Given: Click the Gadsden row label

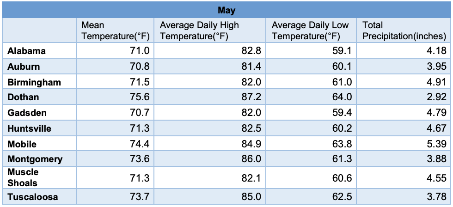Looking at the screenshot, I should tap(27, 113).
